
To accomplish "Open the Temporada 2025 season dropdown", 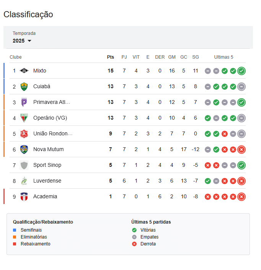I will pyautogui.click(x=22, y=41).
